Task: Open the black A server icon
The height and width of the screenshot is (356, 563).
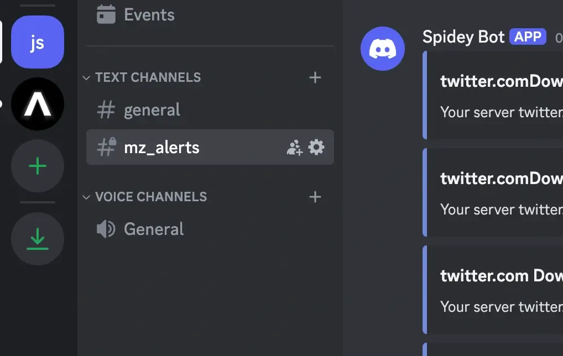Action: (x=38, y=103)
